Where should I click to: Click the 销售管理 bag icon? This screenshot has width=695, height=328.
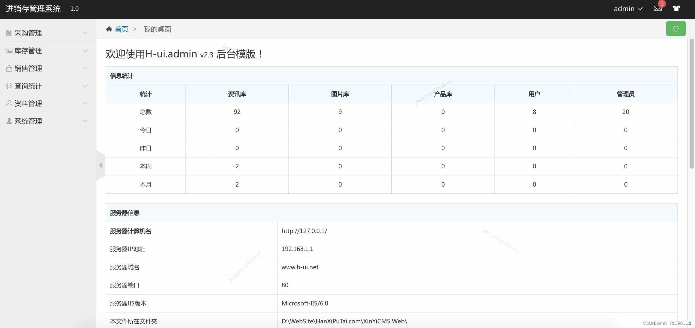(9, 68)
